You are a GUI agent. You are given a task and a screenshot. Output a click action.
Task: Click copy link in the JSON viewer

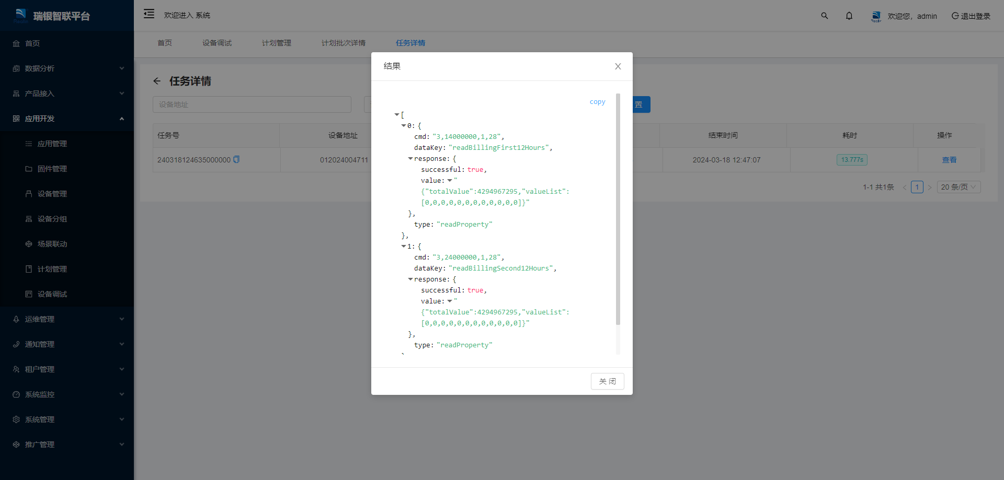click(597, 102)
